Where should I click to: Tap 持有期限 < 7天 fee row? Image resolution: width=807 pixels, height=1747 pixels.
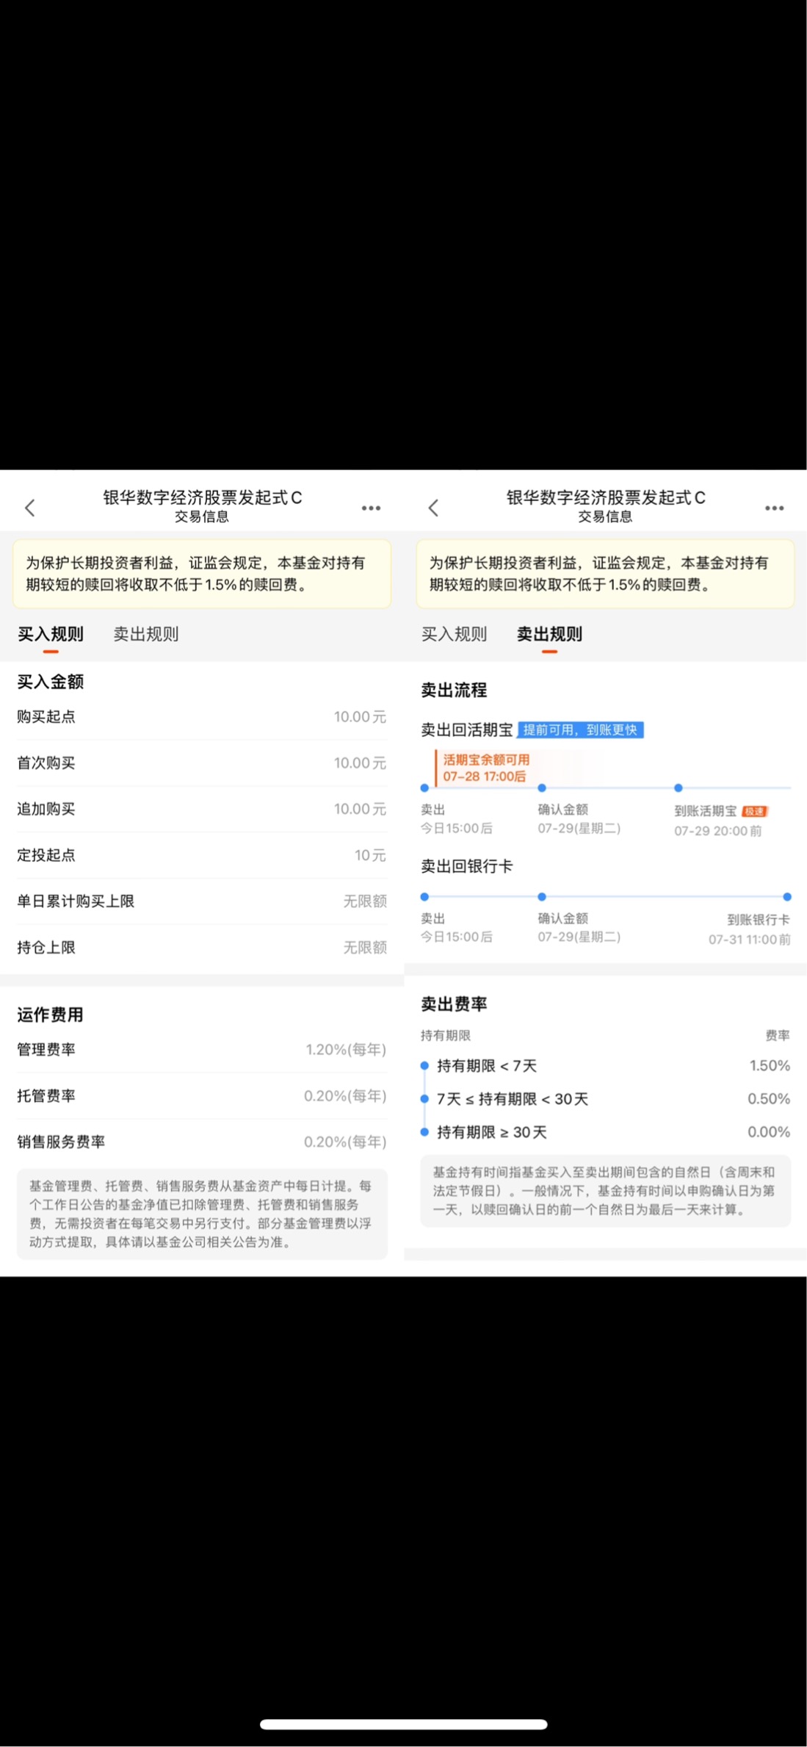coord(605,1065)
